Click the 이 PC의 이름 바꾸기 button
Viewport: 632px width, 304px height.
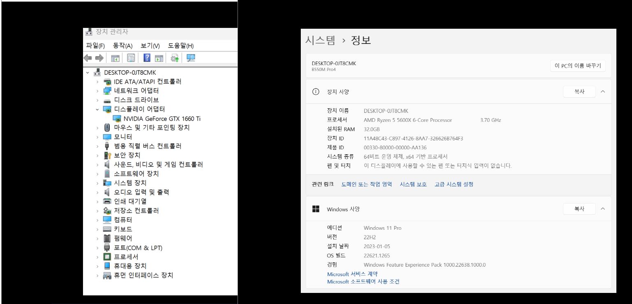[578, 66]
